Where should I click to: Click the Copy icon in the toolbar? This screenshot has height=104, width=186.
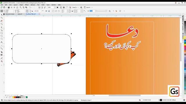[x=24, y=8]
